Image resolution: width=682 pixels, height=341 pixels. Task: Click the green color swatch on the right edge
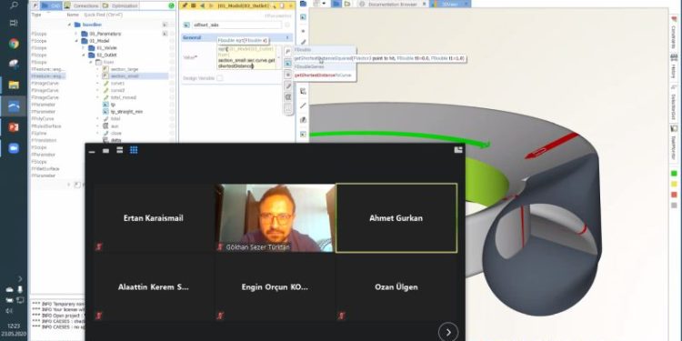(674, 173)
